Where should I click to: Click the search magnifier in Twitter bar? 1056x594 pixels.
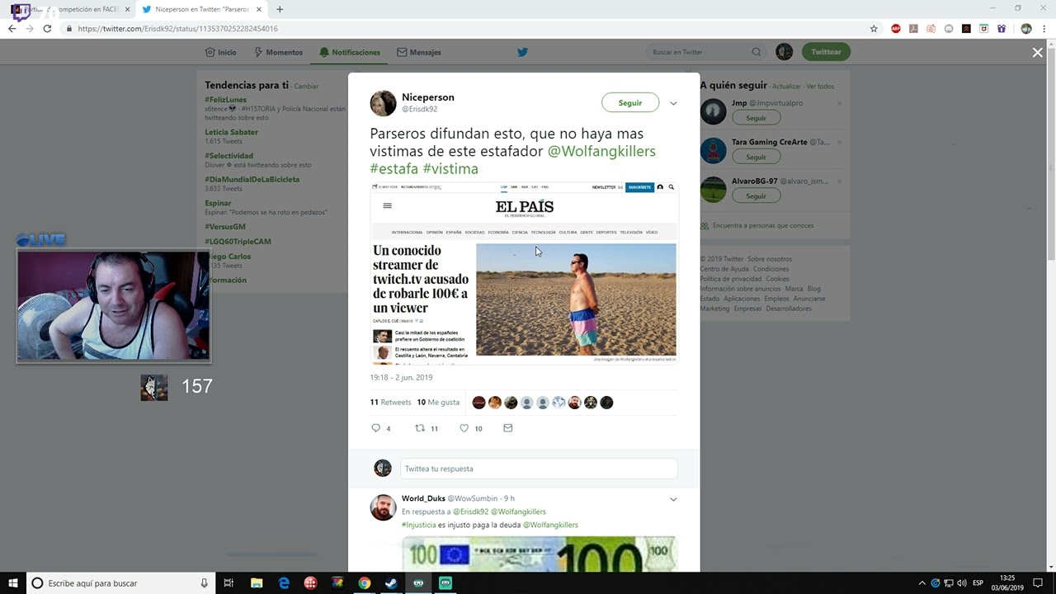point(757,52)
